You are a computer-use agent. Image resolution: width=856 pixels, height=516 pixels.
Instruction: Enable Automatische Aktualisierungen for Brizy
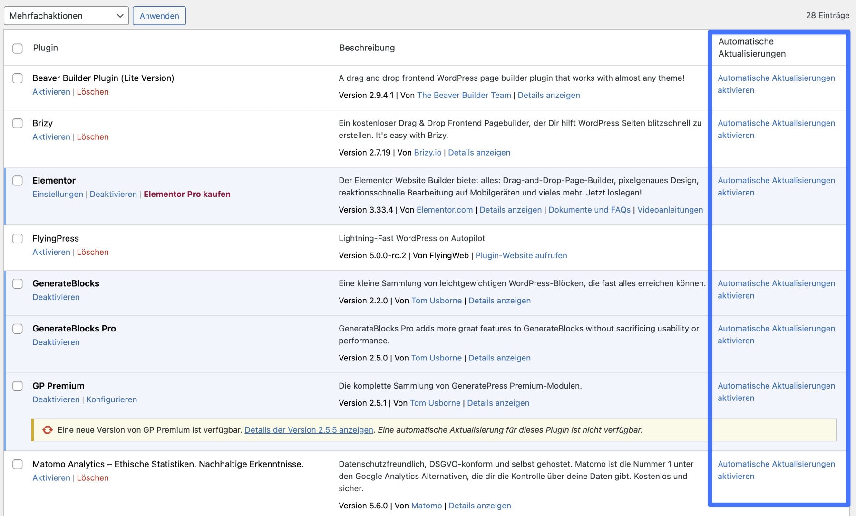tap(777, 129)
